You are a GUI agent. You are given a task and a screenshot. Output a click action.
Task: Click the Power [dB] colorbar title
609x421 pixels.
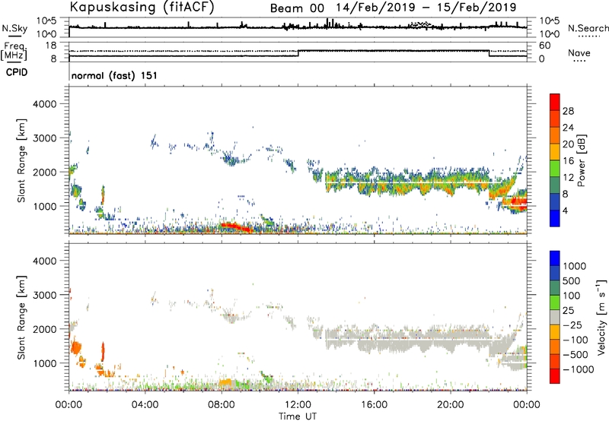click(x=582, y=160)
